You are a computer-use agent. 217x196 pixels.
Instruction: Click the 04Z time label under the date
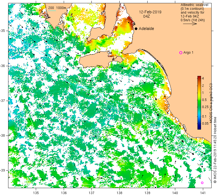click(146, 16)
